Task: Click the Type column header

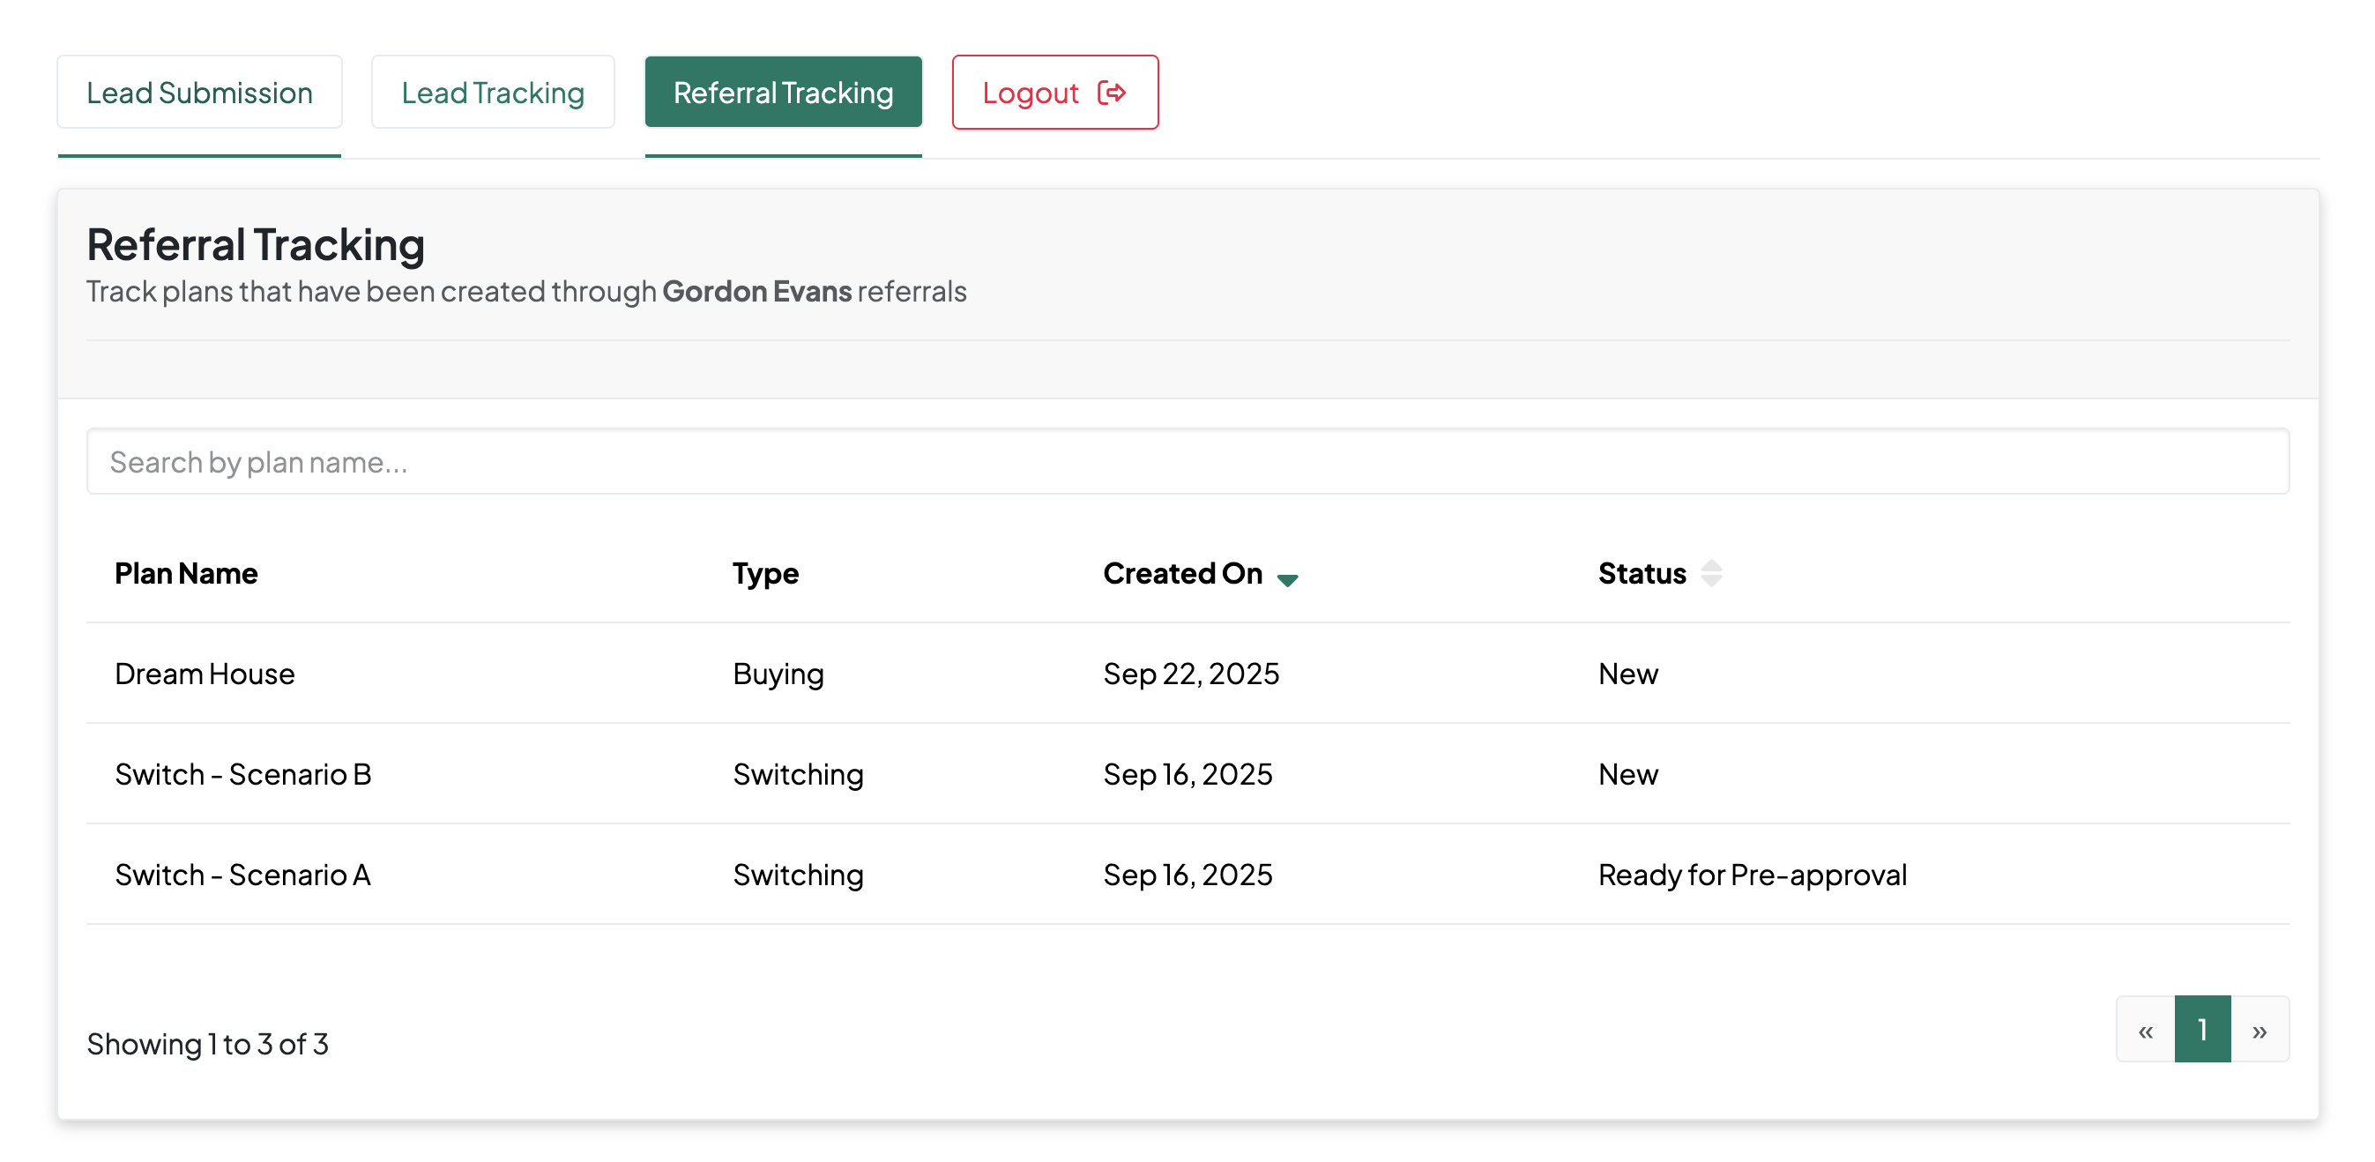Action: (x=765, y=574)
